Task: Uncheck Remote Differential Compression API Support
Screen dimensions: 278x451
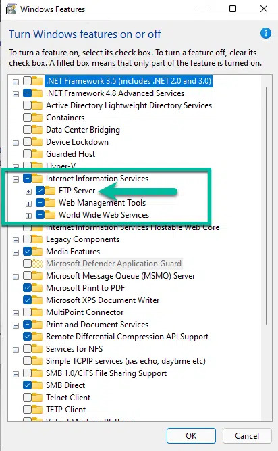Action: click(x=27, y=337)
